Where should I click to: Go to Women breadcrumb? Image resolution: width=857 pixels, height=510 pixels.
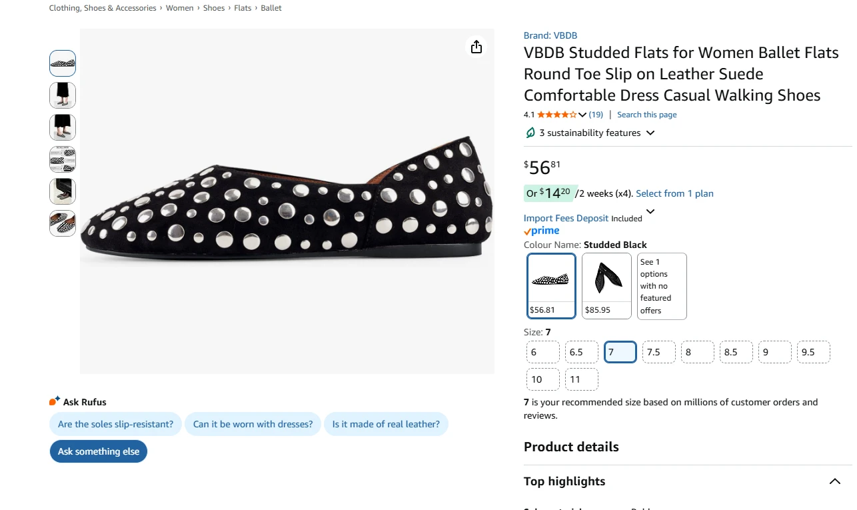[180, 8]
